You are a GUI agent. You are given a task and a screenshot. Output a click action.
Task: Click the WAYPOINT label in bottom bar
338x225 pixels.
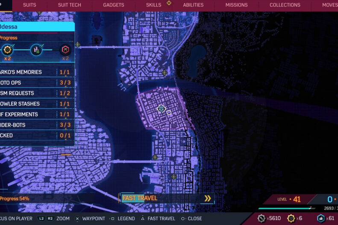(94, 219)
